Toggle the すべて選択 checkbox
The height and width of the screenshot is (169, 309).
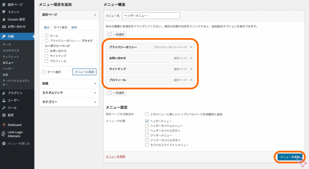click(44, 72)
